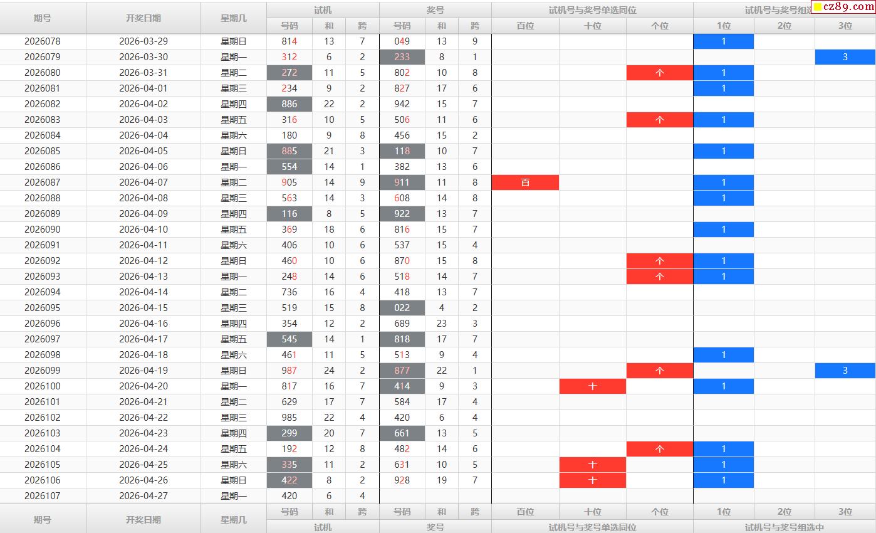Click the top 2位 column header
The width and height of the screenshot is (876, 533).
coord(784,26)
